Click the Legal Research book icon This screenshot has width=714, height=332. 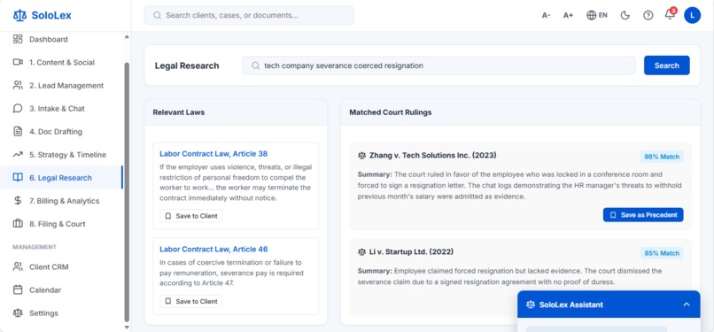point(18,177)
